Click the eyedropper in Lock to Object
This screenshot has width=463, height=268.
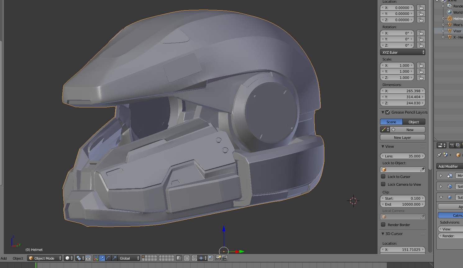point(422,170)
